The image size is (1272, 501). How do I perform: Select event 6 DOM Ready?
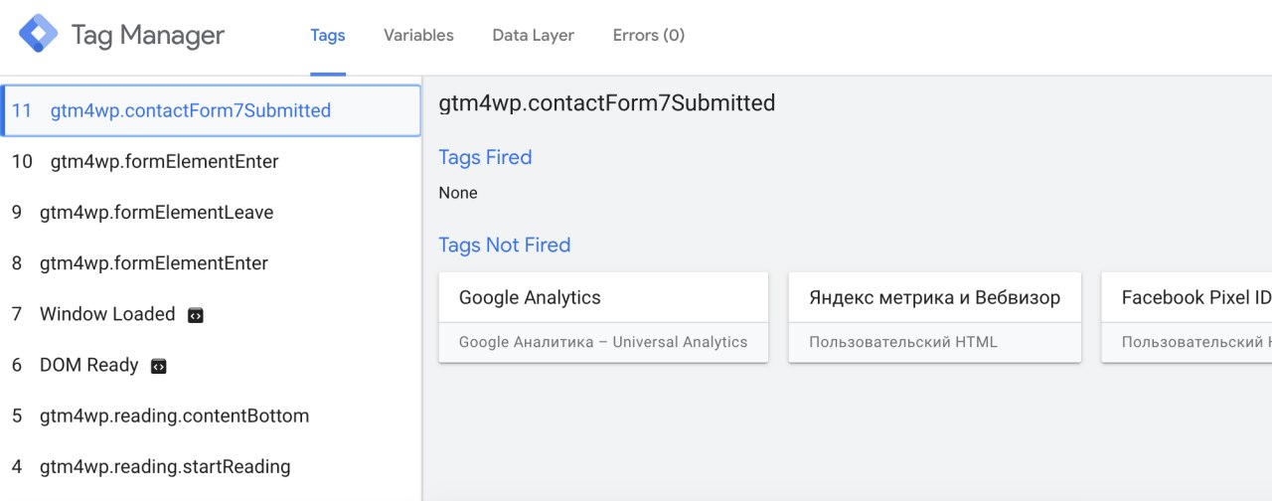click(x=211, y=365)
